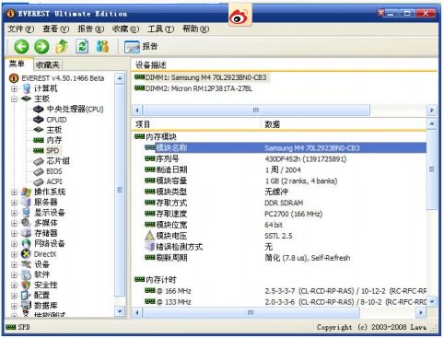The width and height of the screenshot is (444, 338).
Task: Select the 模块容量 row
Action: click(x=286, y=181)
